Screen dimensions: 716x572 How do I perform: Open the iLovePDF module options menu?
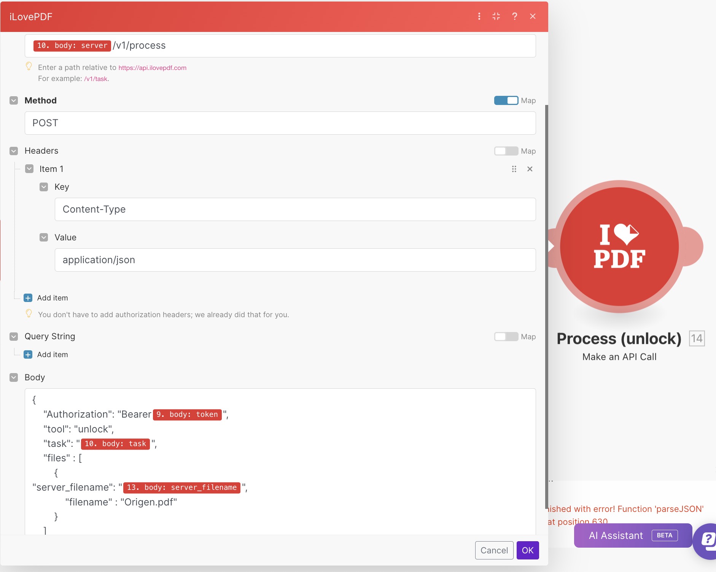click(479, 16)
